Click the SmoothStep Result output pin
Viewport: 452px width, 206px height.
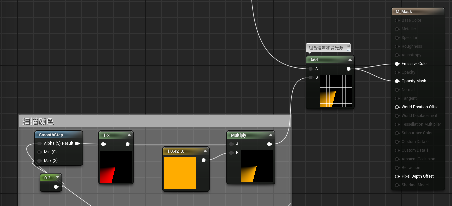click(77, 143)
